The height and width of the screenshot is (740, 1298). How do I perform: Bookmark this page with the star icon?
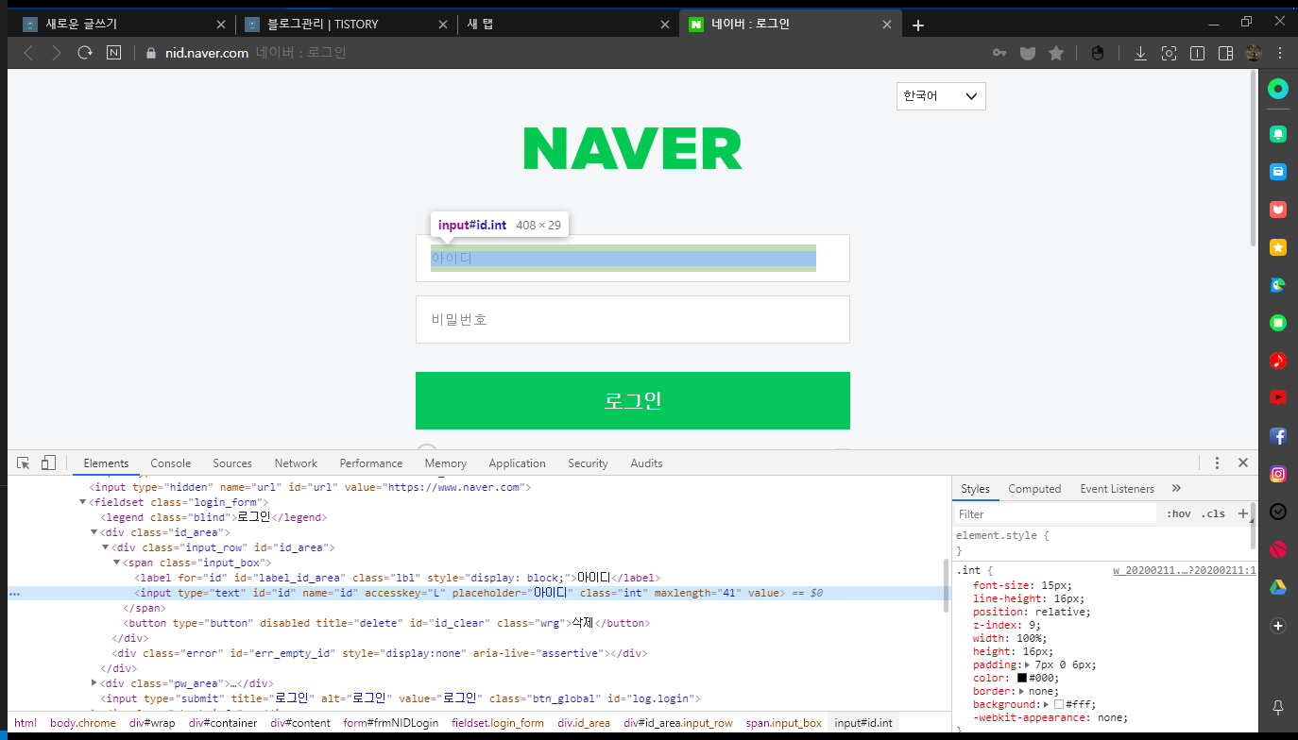click(1056, 53)
